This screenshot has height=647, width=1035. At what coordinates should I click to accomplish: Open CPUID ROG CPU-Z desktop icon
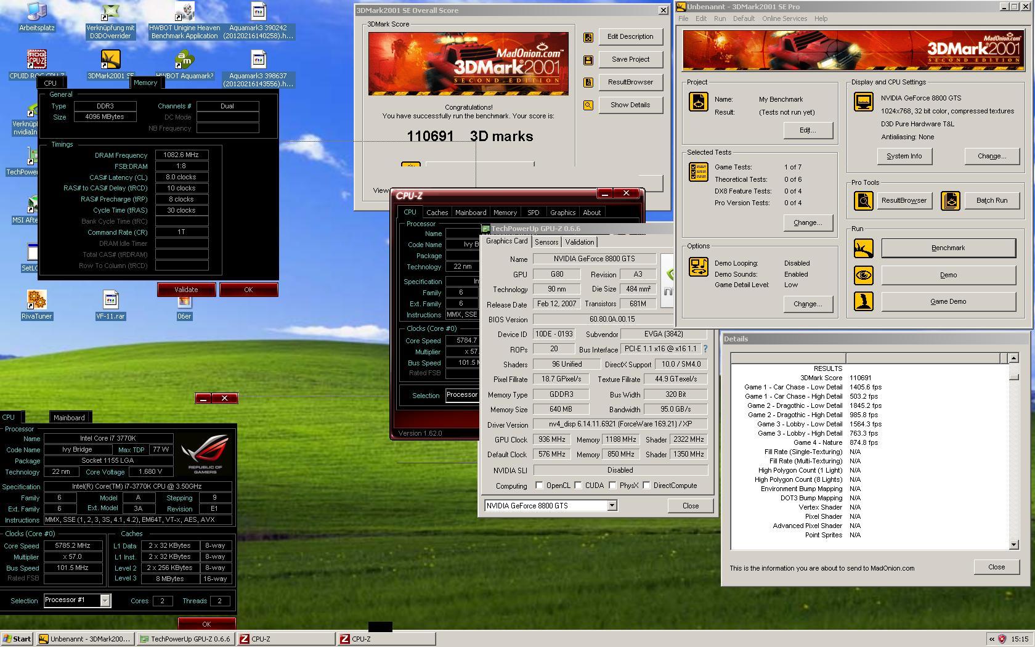pyautogui.click(x=37, y=60)
